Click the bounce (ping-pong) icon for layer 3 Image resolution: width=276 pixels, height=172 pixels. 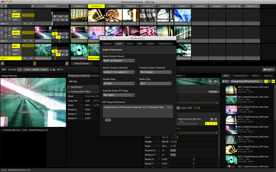[60, 16]
